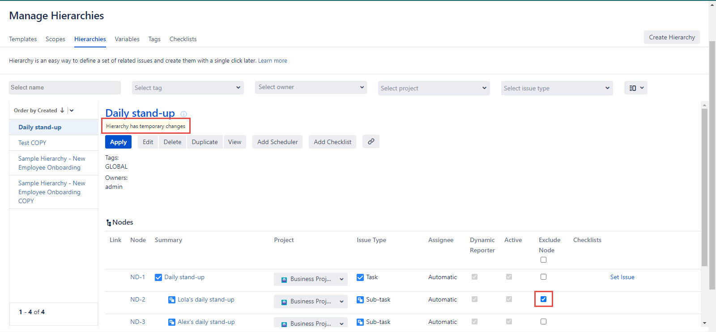Click info icon beside Daily stand-up title
The image size is (716, 332).
tap(183, 114)
